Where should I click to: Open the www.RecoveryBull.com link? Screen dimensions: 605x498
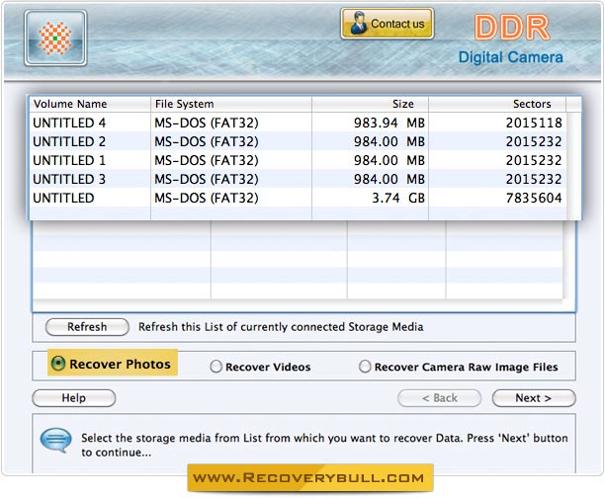click(x=310, y=478)
